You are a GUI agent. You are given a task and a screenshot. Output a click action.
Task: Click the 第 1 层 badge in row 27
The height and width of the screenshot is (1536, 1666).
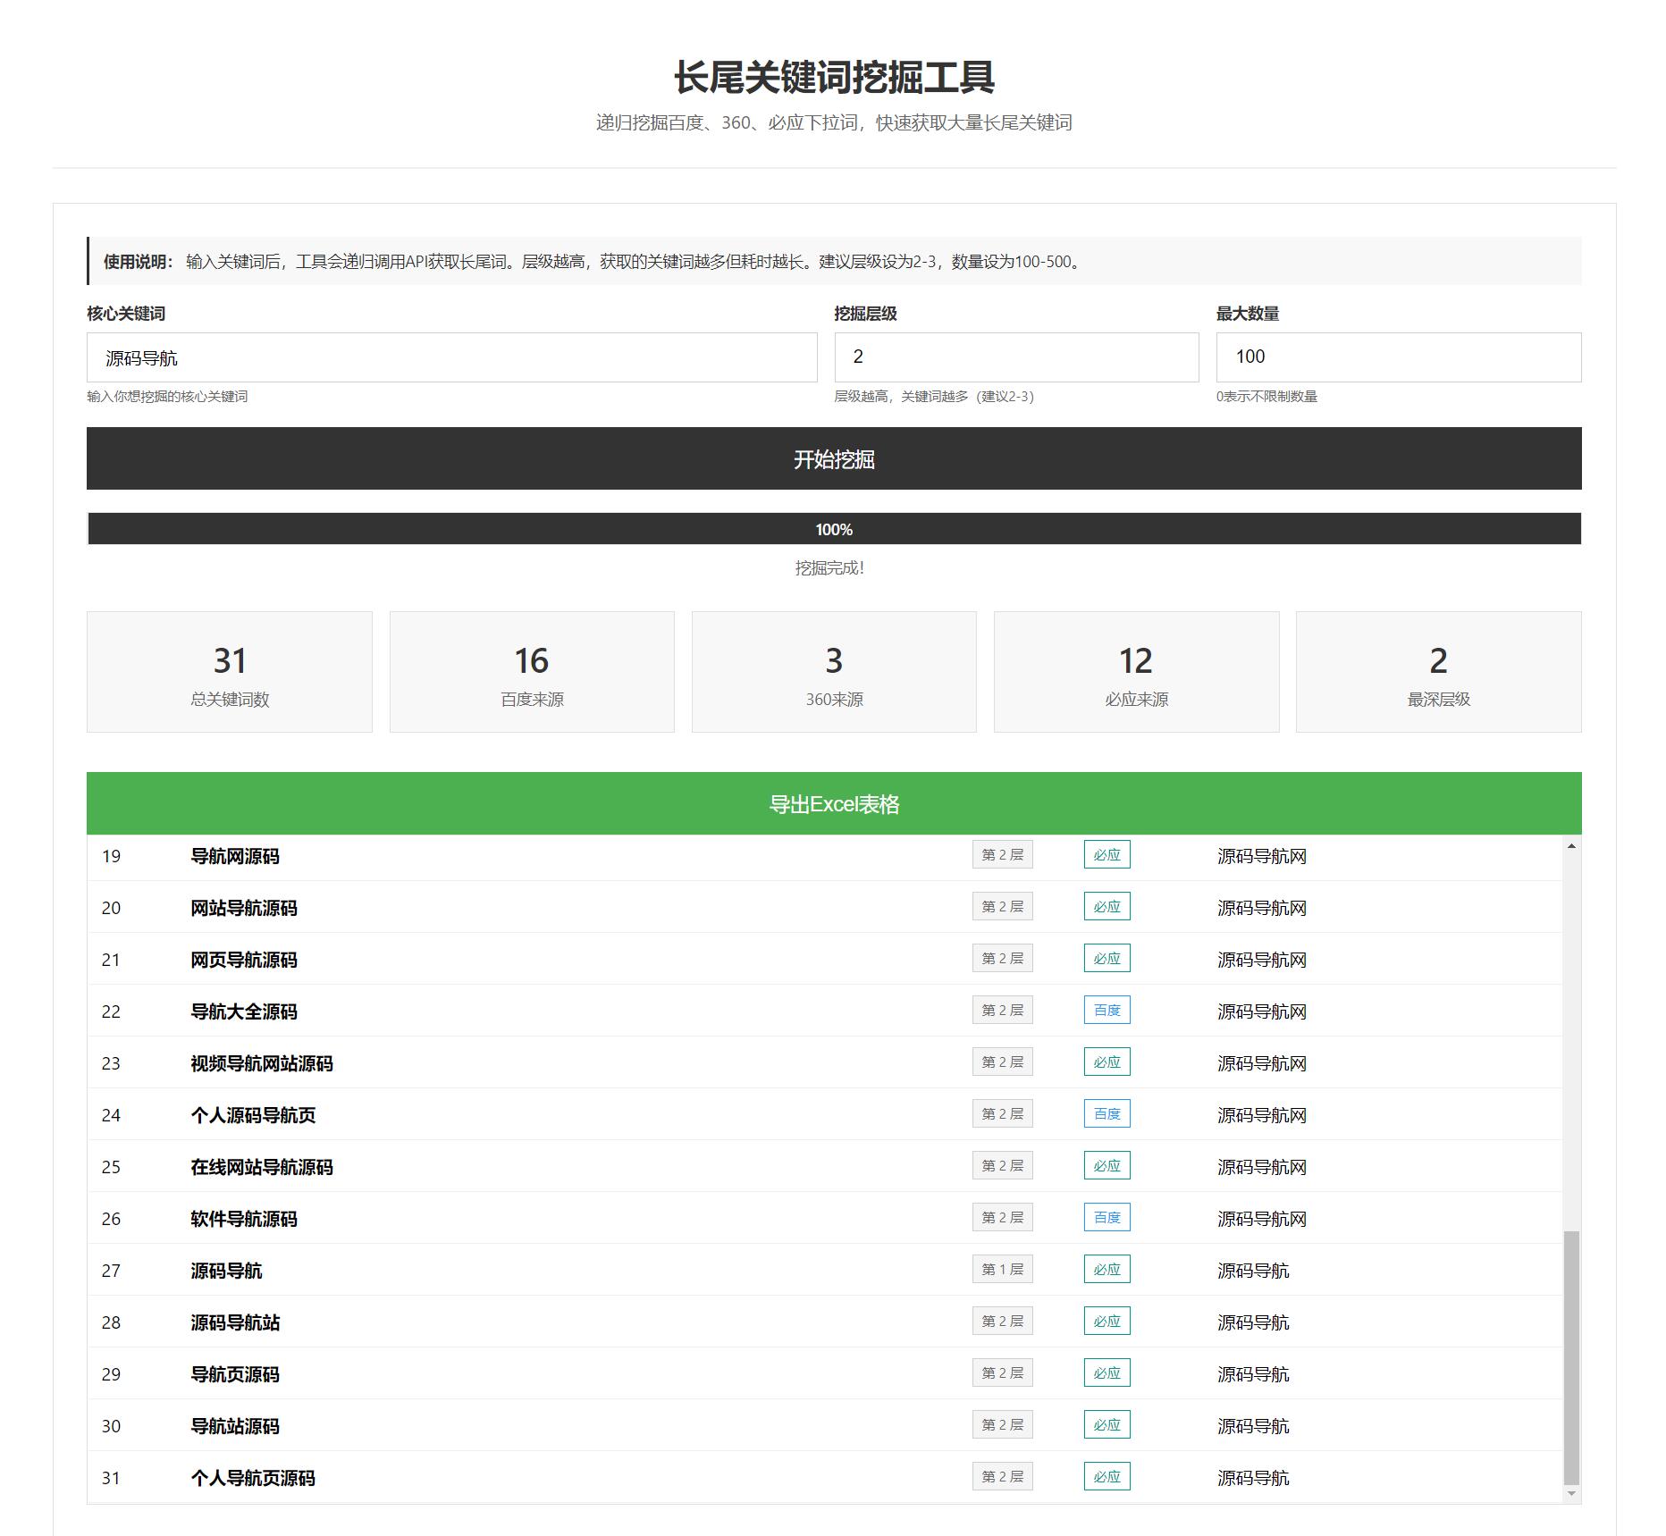(1002, 1270)
